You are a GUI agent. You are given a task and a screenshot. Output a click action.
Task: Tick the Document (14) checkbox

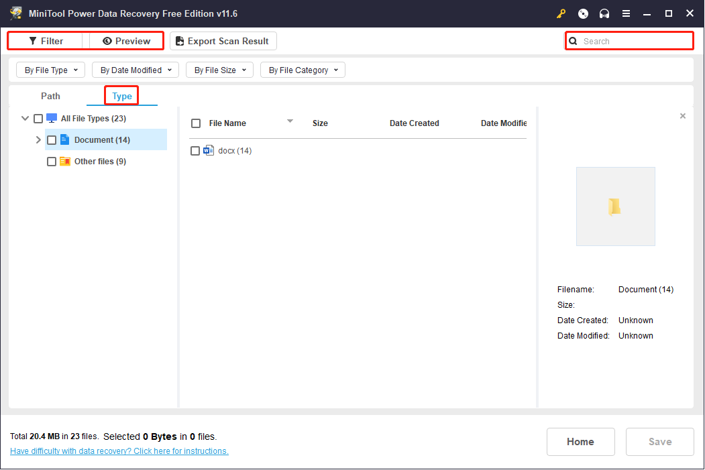pyautogui.click(x=52, y=140)
